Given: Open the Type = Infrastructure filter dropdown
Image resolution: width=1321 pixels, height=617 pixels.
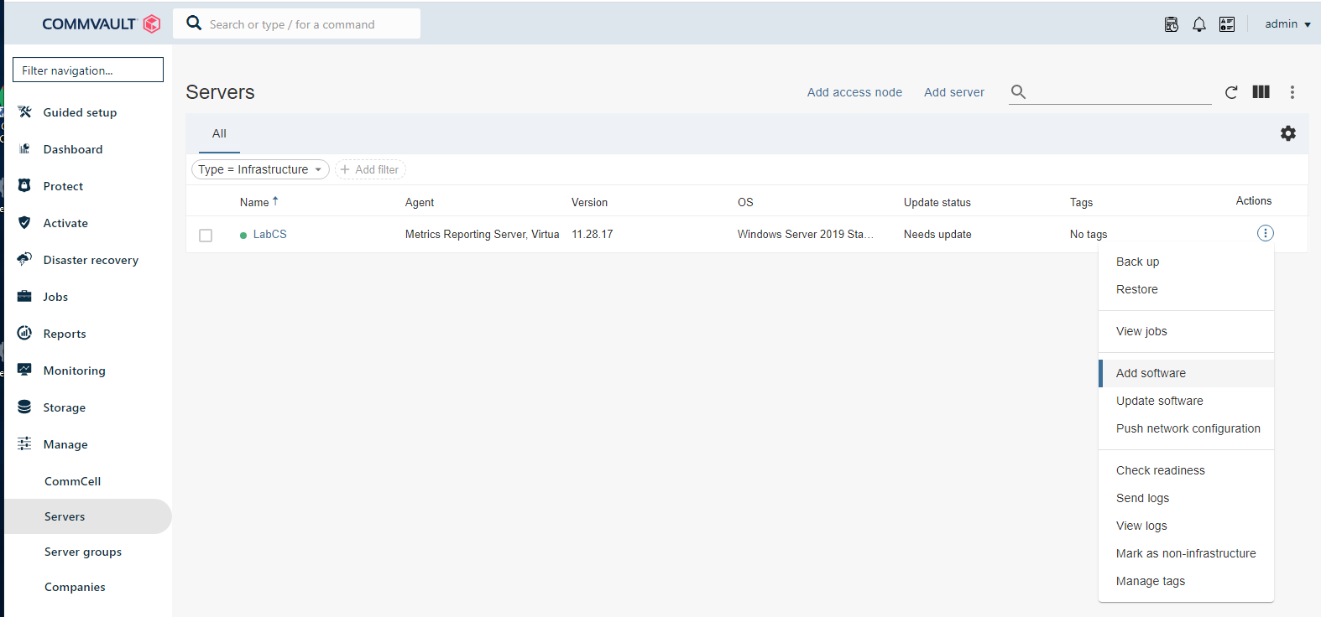Looking at the screenshot, I should tap(260, 169).
